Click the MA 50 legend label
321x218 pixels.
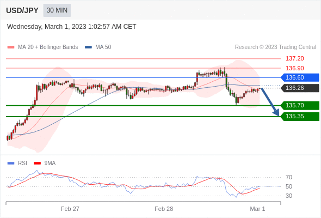click(103, 47)
